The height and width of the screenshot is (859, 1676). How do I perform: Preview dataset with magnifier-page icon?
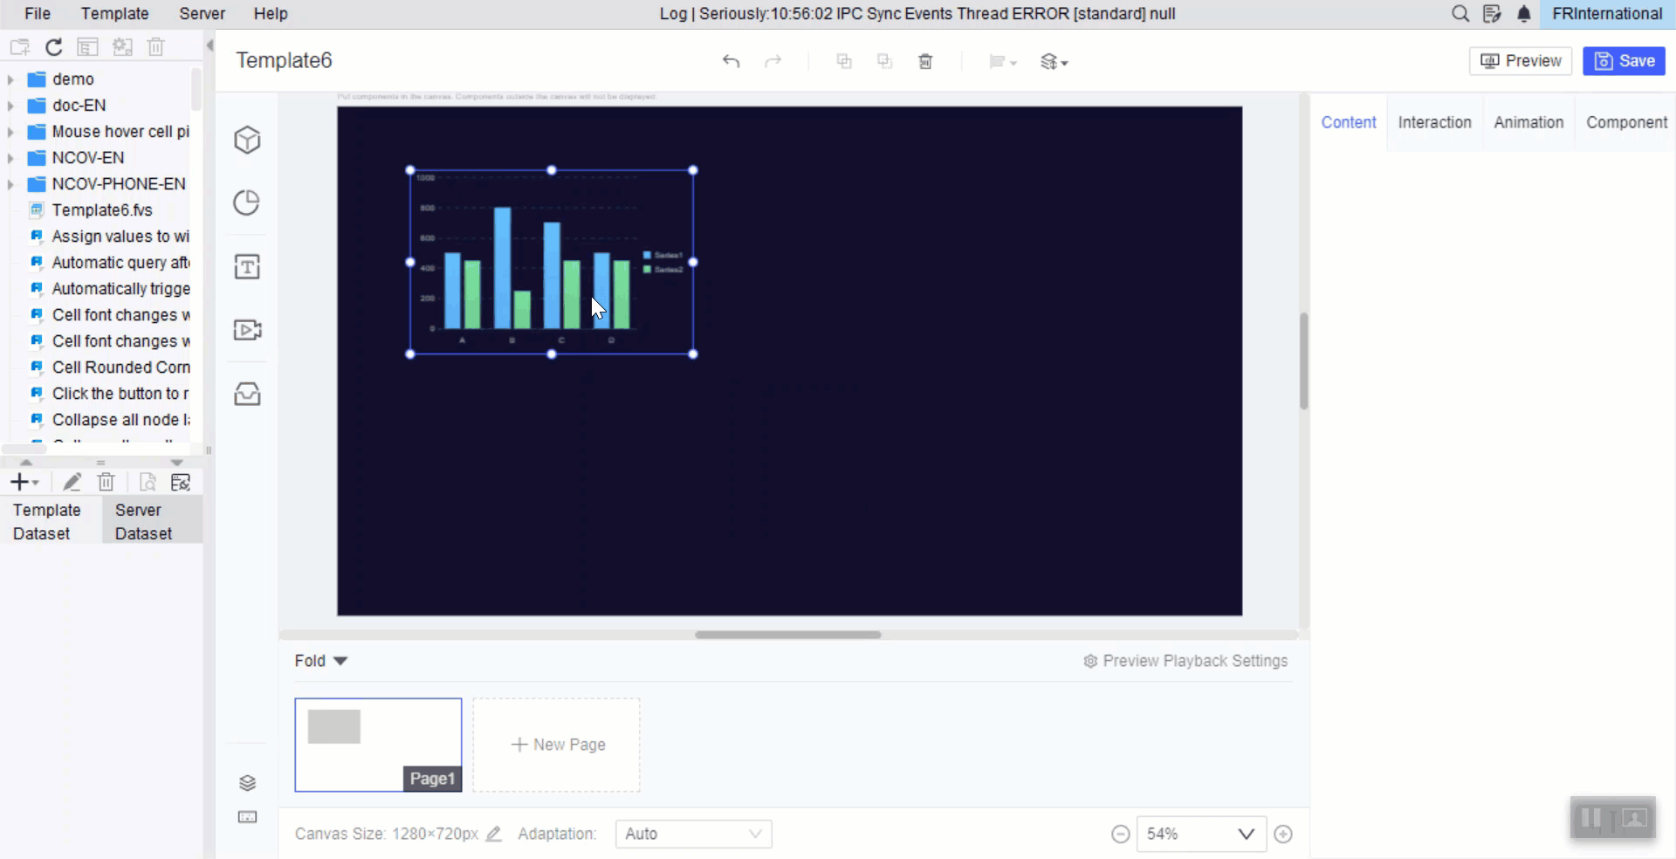pyautogui.click(x=148, y=482)
